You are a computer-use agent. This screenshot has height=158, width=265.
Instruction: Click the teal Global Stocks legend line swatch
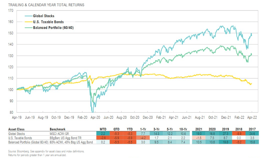coord(28,16)
